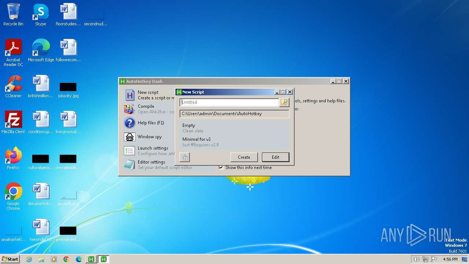Select Google Chrome desktop shortcut
The image size is (469, 264).
tap(13, 197)
